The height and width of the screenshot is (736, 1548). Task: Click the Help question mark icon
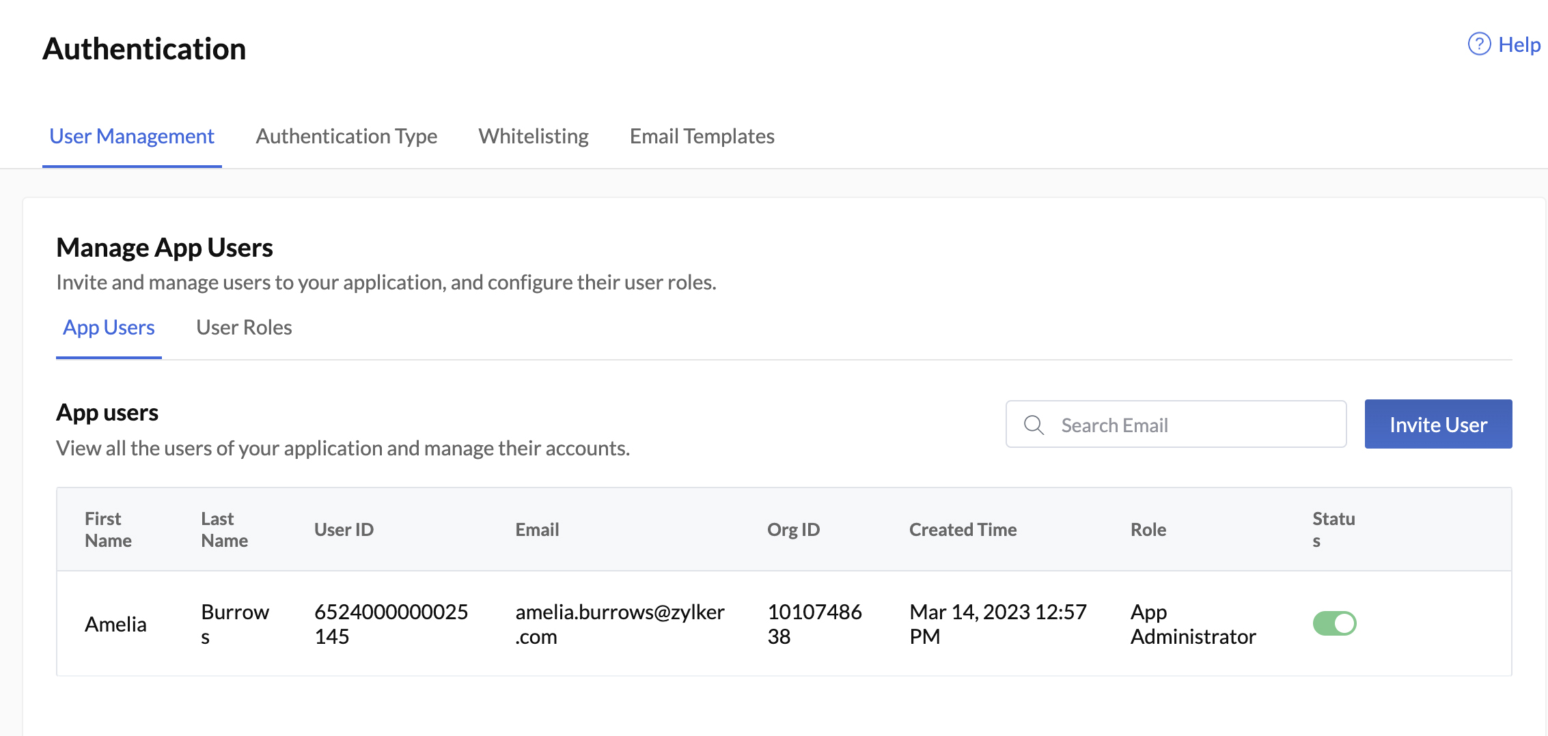tap(1478, 43)
